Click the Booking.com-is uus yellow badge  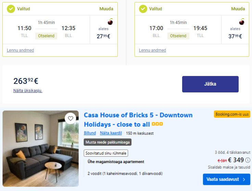232,114
